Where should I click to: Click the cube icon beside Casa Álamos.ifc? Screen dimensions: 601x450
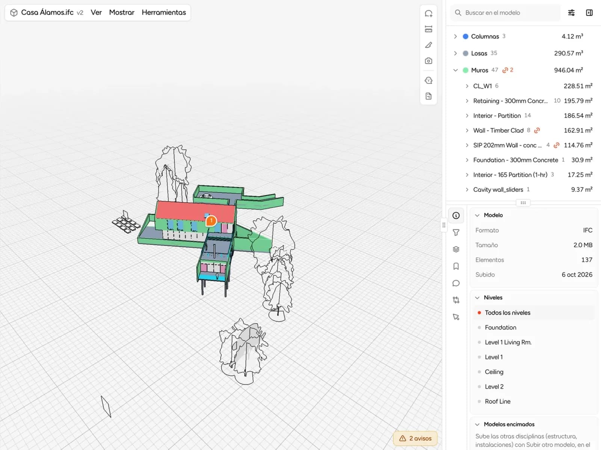[x=14, y=12]
